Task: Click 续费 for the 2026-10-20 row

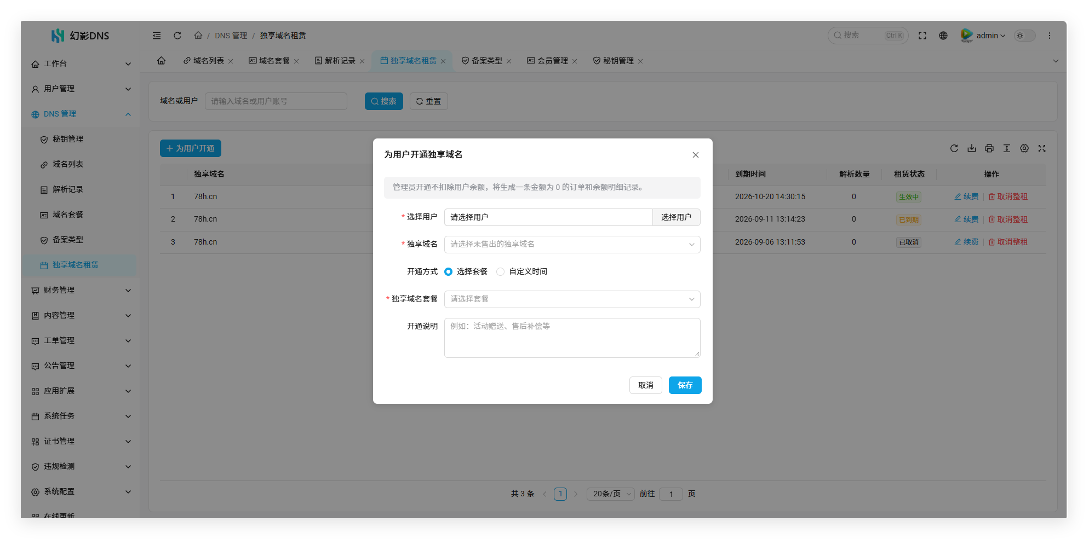Action: [966, 196]
